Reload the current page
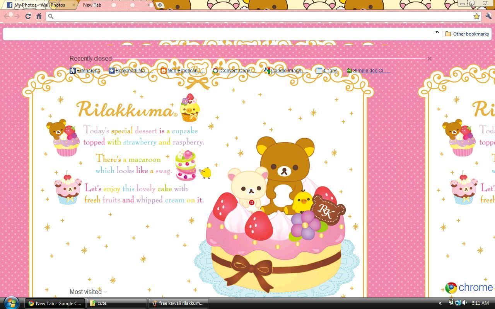This screenshot has height=309, width=495. 28,16
